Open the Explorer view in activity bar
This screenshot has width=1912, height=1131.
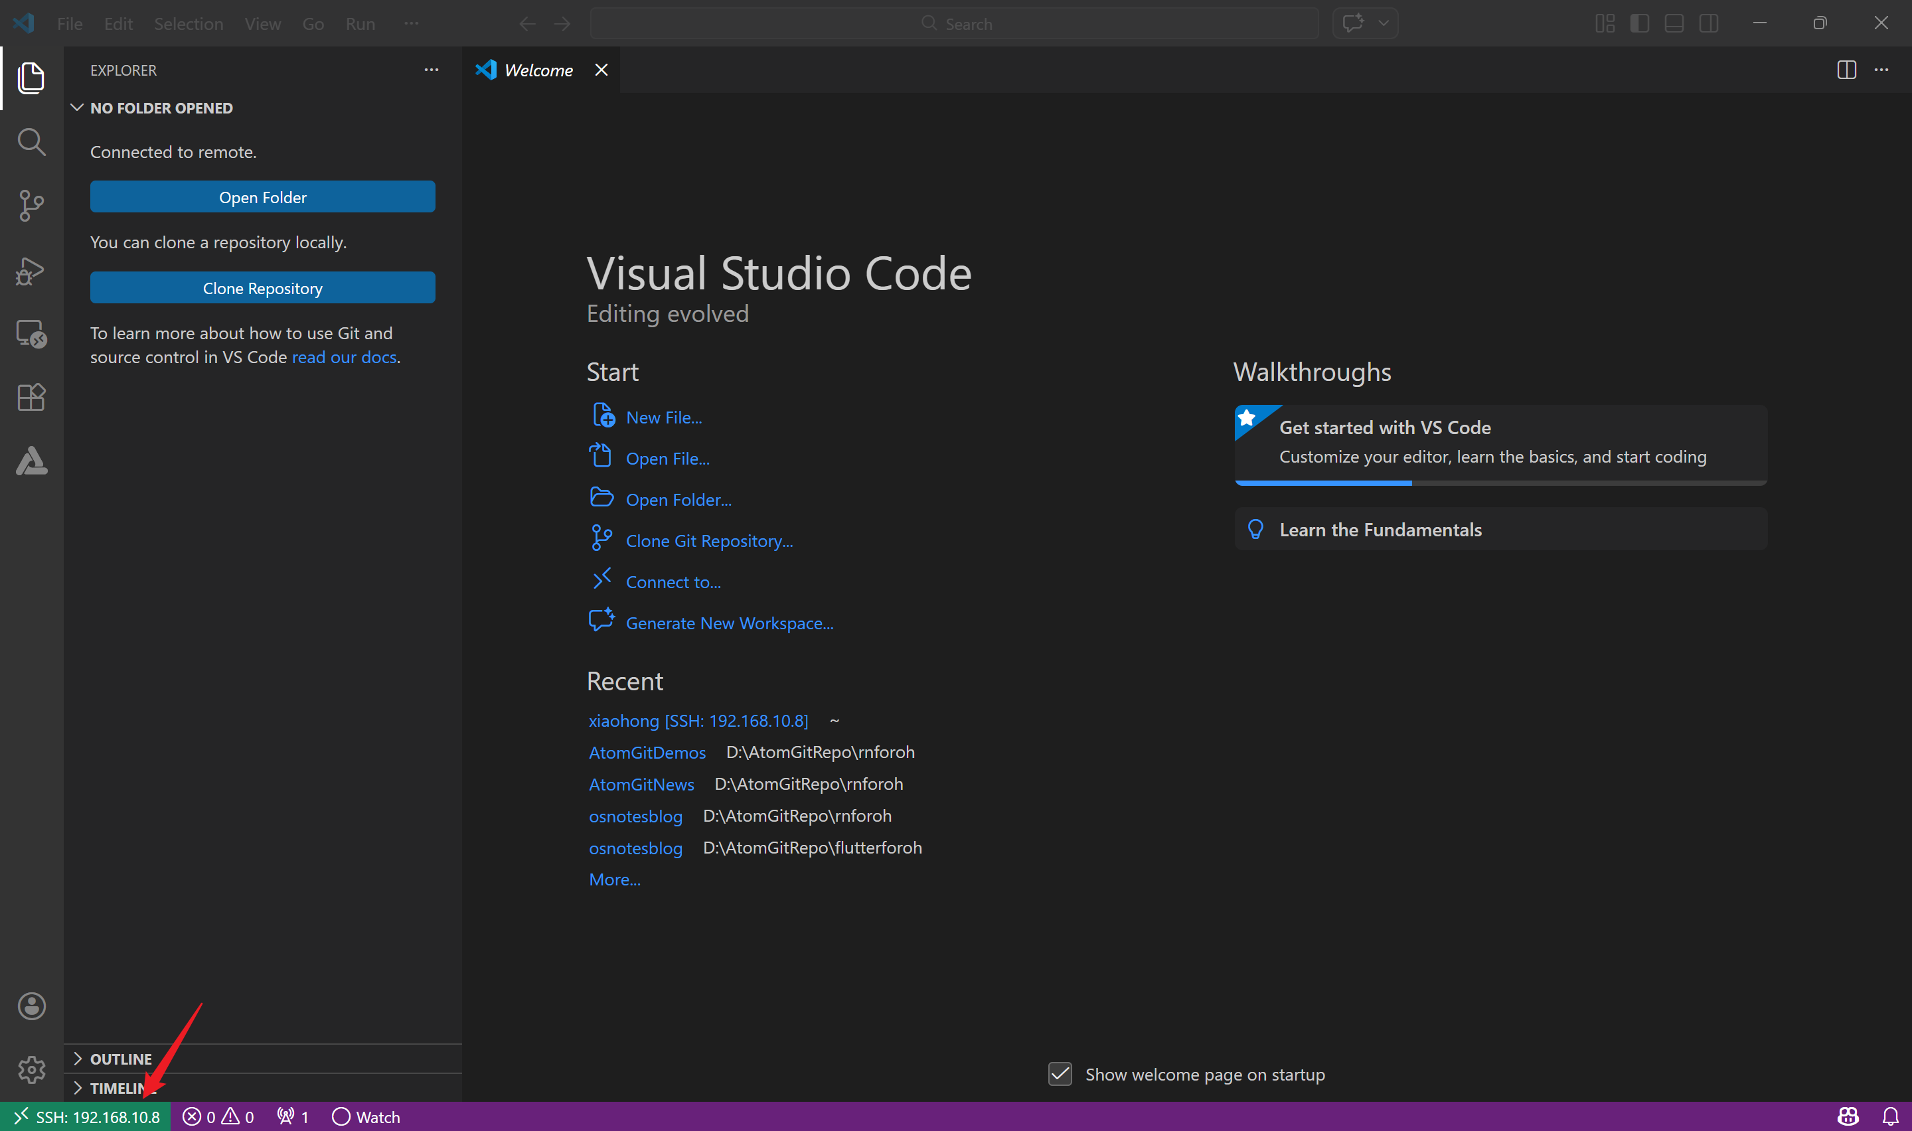click(31, 78)
